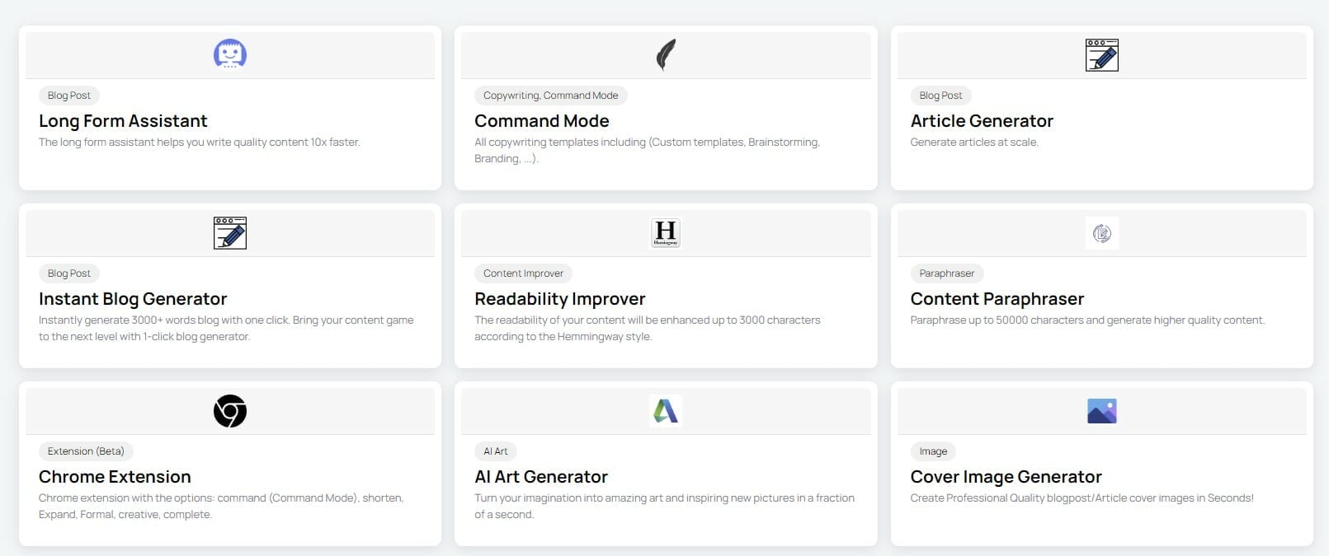Click the Copywriting, Command Mode tag
The width and height of the screenshot is (1329, 556).
point(550,96)
